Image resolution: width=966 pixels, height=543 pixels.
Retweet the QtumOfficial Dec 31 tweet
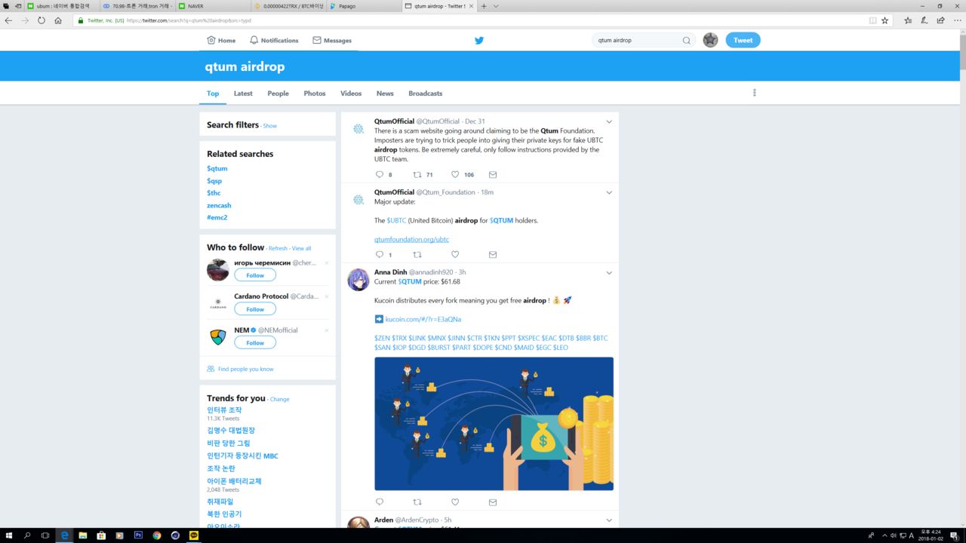(417, 174)
